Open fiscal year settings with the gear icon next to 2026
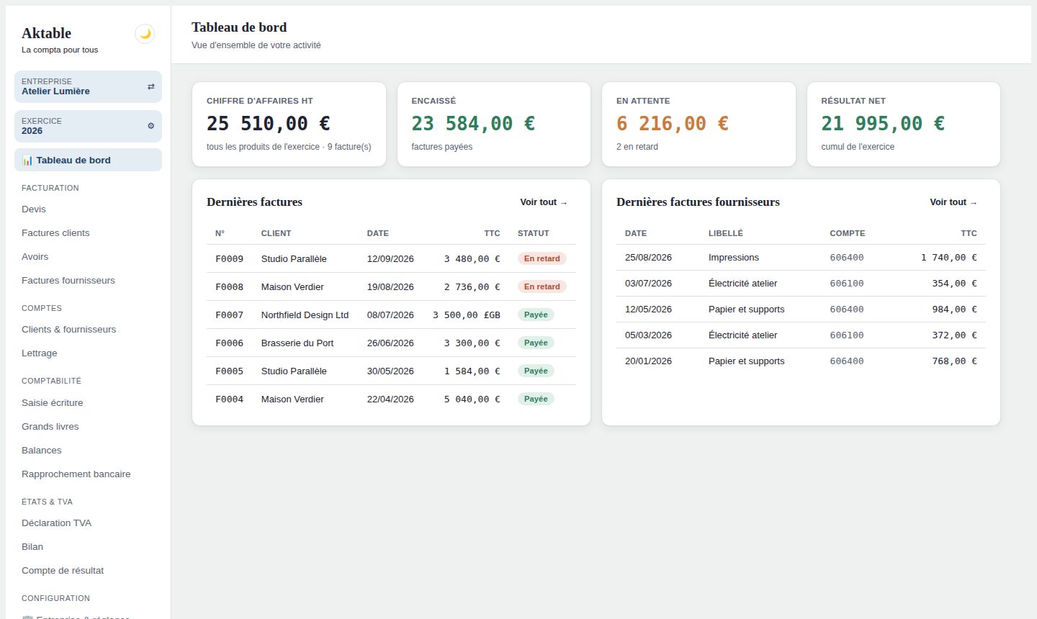The image size is (1037, 619). tap(151, 126)
